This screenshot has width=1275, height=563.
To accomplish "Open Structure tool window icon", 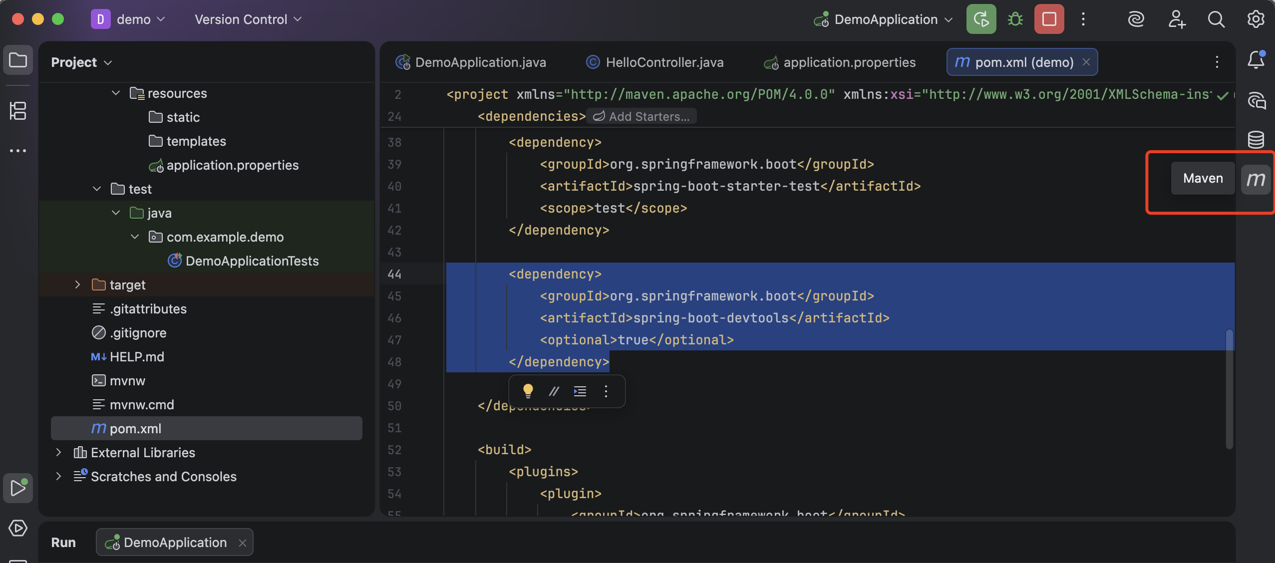I will click(18, 111).
